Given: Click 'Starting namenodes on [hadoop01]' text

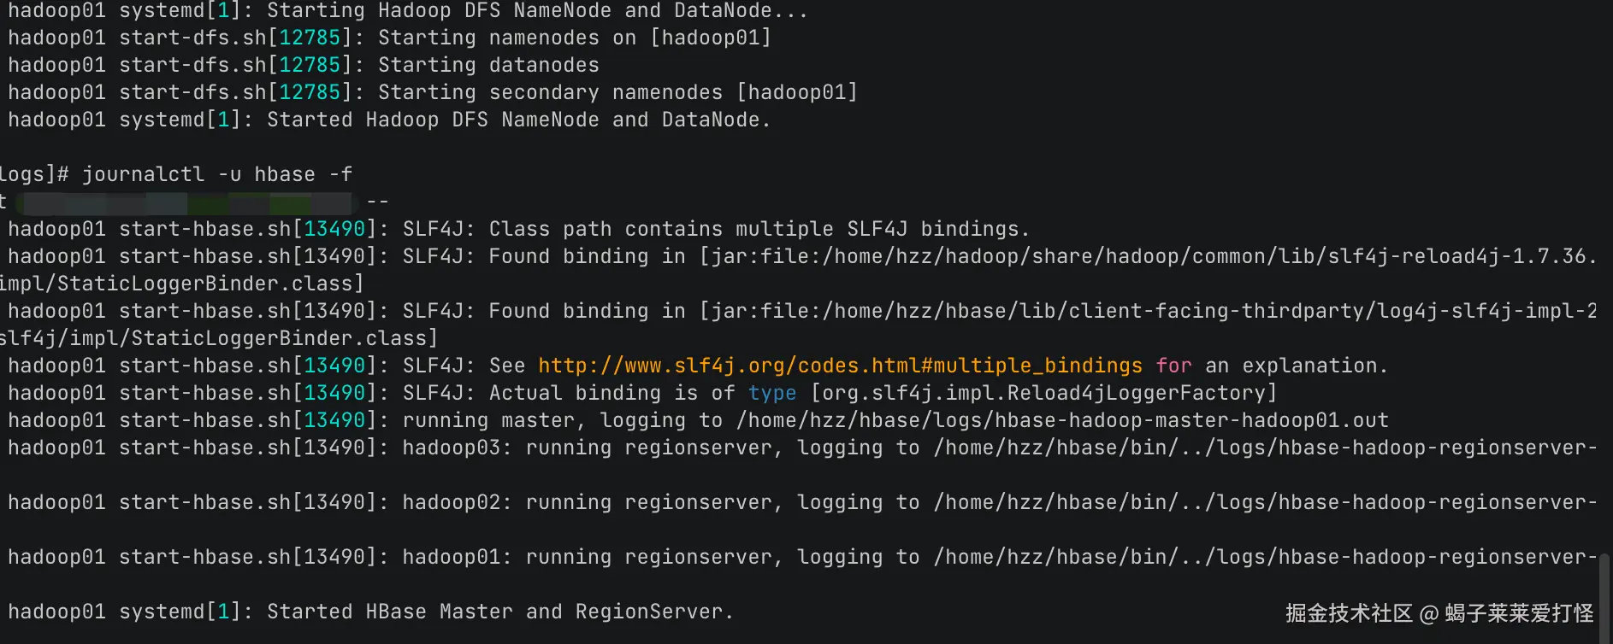Looking at the screenshot, I should (574, 38).
